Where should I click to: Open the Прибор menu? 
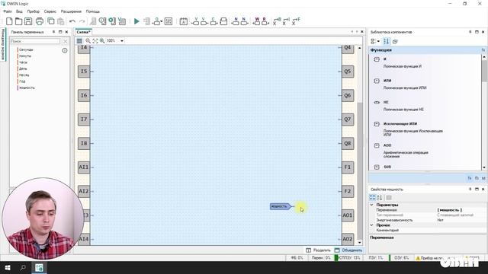(x=34, y=11)
